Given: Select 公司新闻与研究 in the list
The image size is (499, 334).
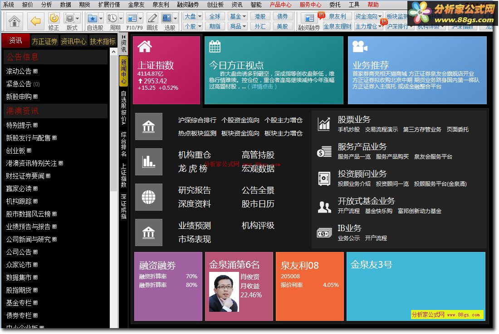Looking at the screenshot, I should click(x=31, y=240).
